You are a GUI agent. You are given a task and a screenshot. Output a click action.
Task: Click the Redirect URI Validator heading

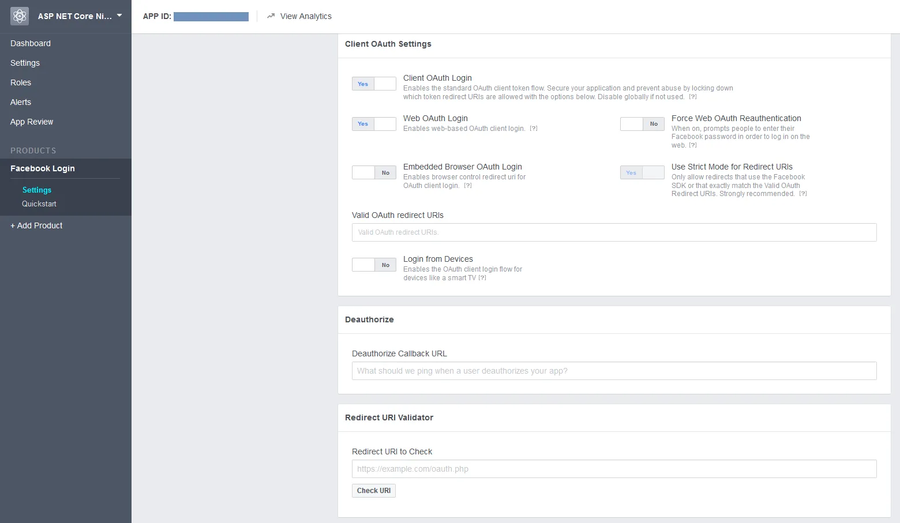coord(389,417)
